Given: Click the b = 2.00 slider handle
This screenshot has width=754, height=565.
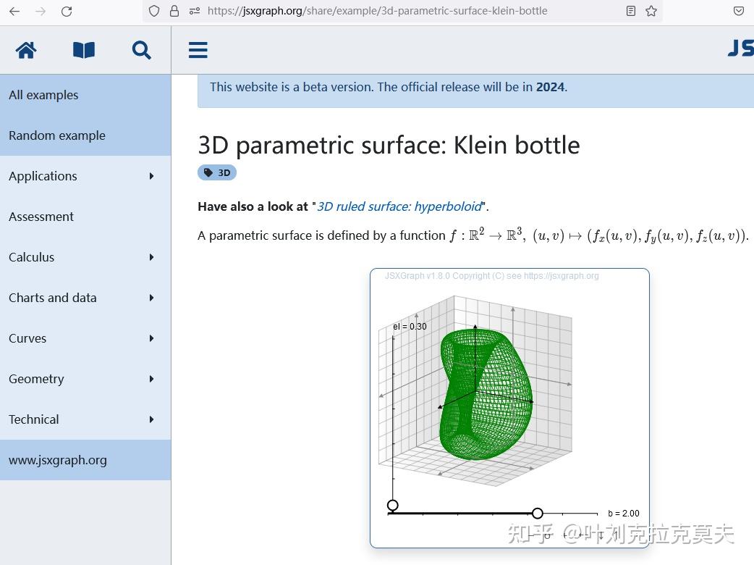Looking at the screenshot, I should [x=538, y=513].
